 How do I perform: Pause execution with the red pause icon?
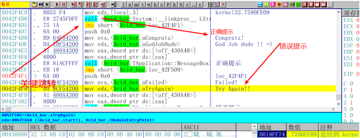click(x=63, y=5)
